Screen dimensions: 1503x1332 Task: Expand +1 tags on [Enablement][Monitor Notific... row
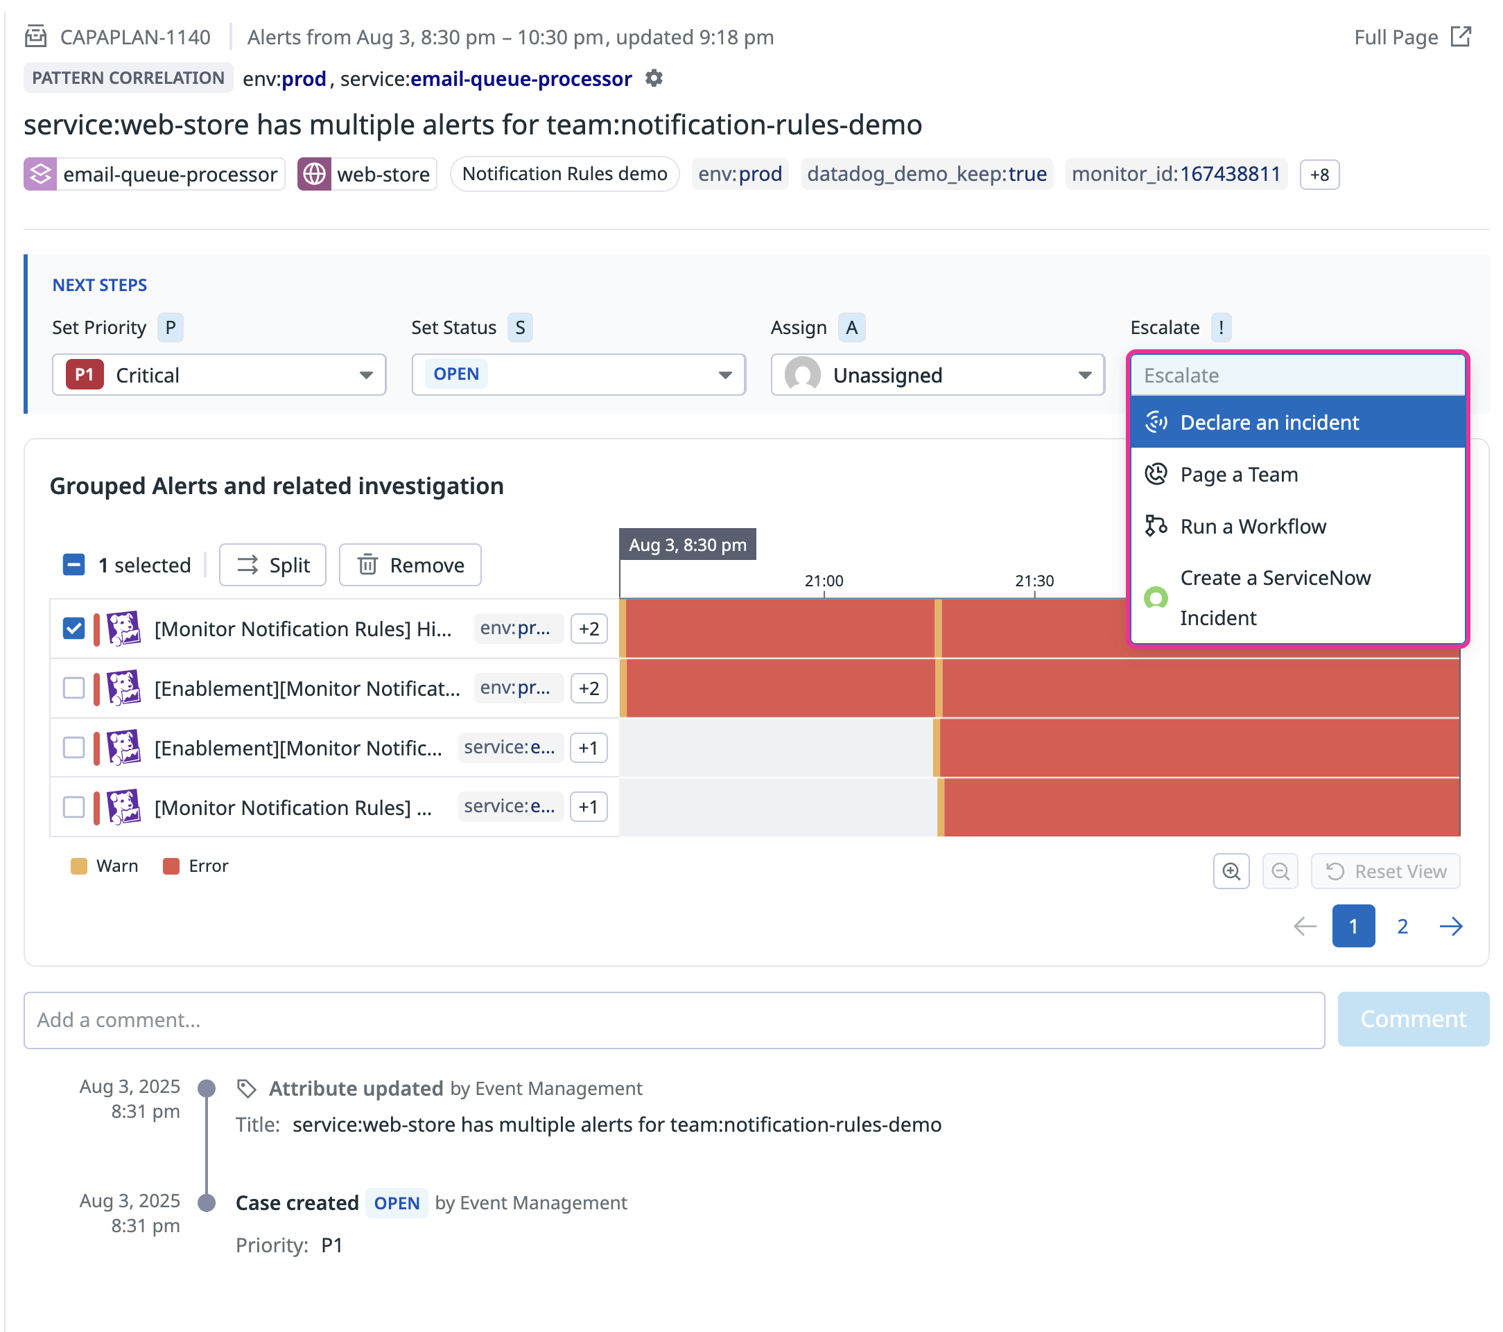click(589, 748)
